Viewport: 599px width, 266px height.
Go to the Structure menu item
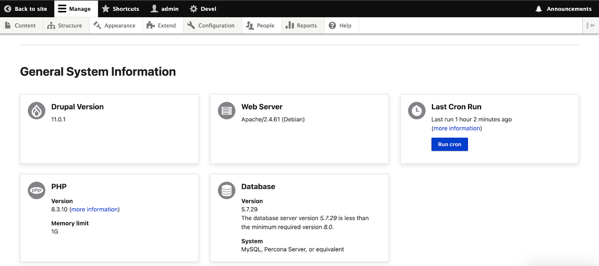66,25
